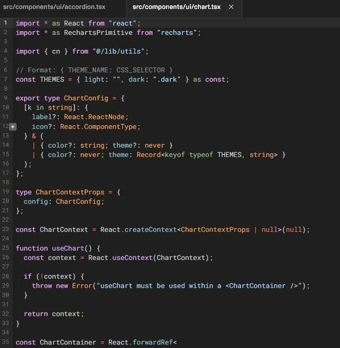
Task: Click line number 7 in the gutter
Action: point(5,79)
